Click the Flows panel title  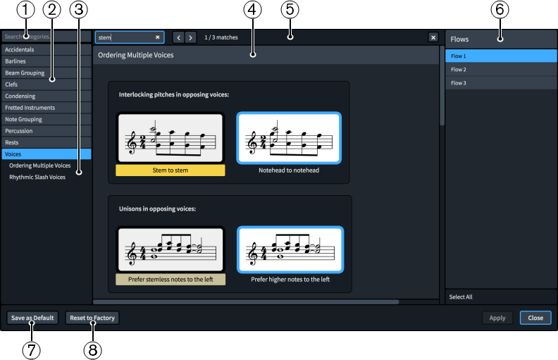(459, 39)
